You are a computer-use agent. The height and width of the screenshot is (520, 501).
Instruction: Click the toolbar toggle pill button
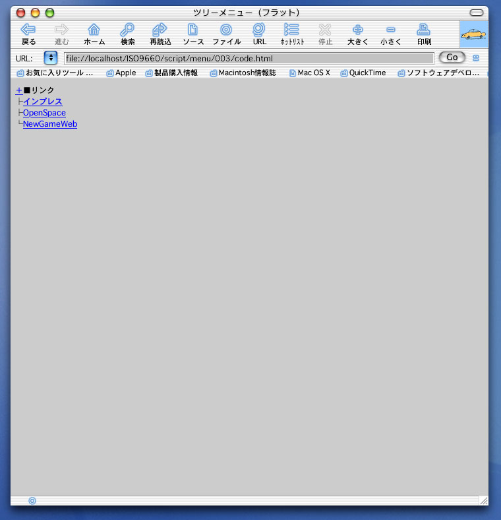pos(477,13)
